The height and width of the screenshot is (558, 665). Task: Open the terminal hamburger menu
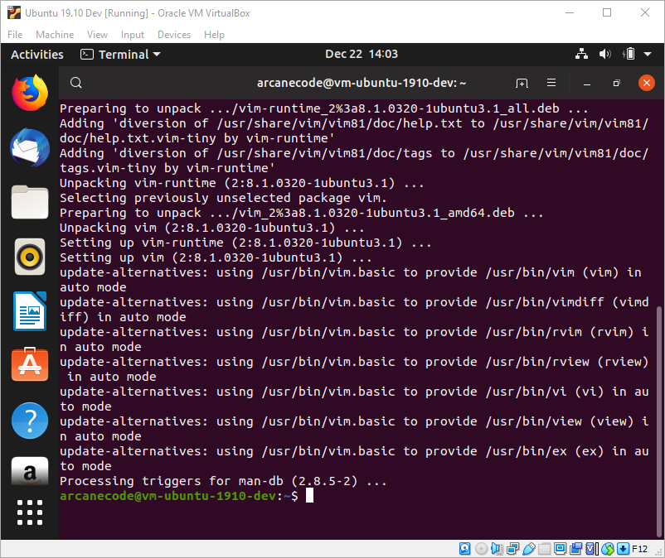point(551,83)
